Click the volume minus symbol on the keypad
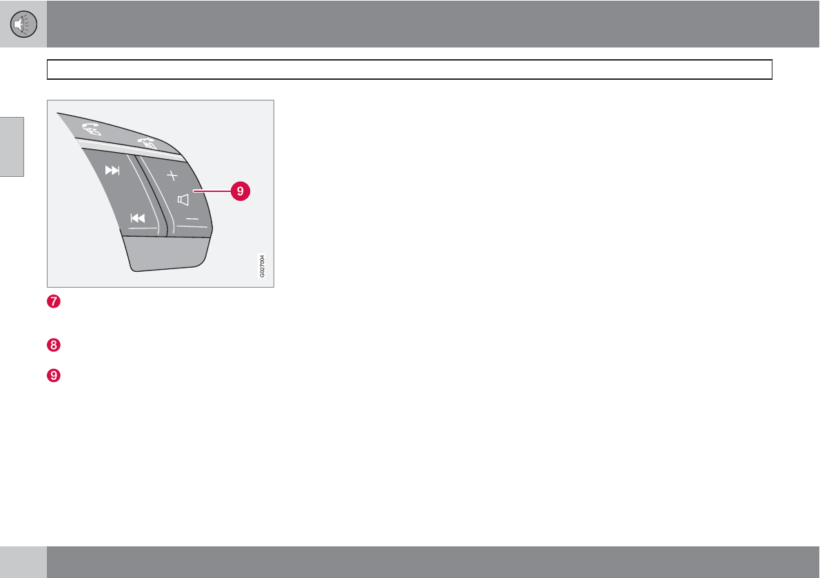The width and height of the screenshot is (820, 578). [x=192, y=218]
